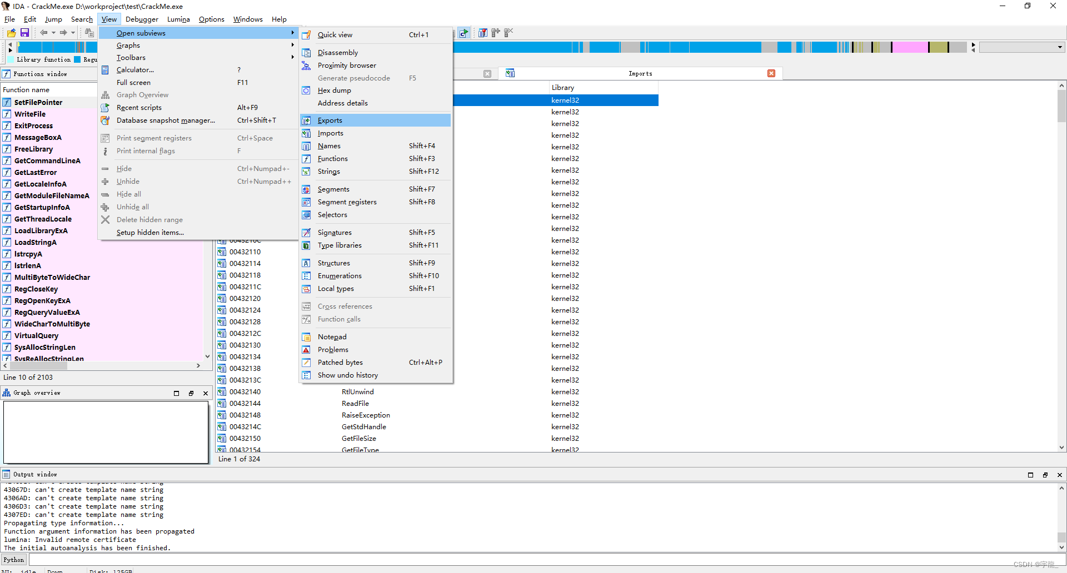Click the pink segment in navigation band
Image resolution: width=1067 pixels, height=573 pixels.
point(910,47)
